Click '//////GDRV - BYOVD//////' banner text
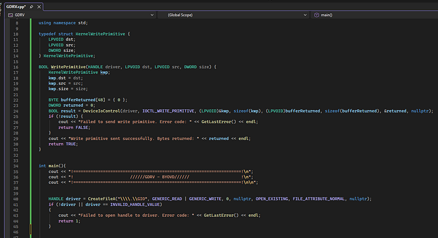The image size is (438, 238). (160, 177)
